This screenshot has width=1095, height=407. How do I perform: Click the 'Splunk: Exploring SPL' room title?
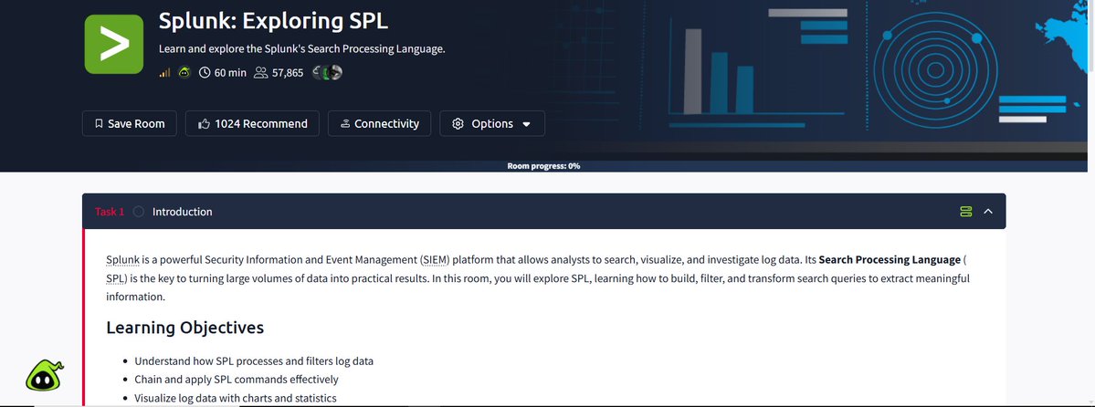[x=273, y=21]
